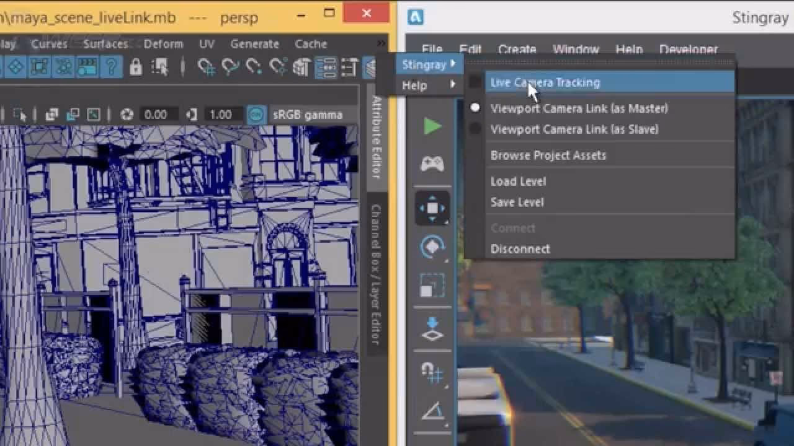This screenshot has height=446, width=794.
Task: Click the gamma icon beside 1.00 field
Action: click(x=192, y=115)
